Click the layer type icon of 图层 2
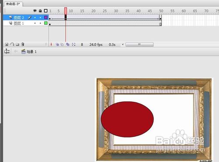Image resolution: width=219 pixels, height=162 pixels. click(x=11, y=18)
